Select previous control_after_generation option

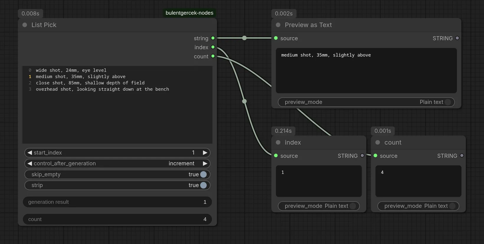click(x=30, y=164)
